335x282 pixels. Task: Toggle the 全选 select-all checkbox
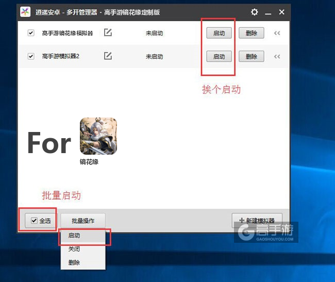34,221
